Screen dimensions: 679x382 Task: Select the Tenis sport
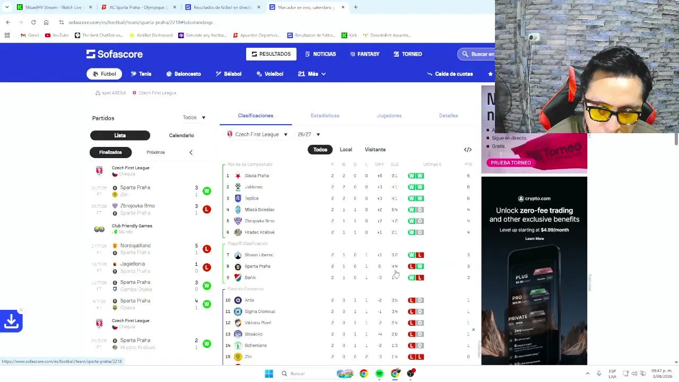[x=141, y=74]
